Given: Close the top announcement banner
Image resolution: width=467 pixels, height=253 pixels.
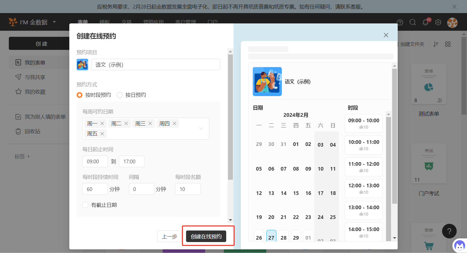Looking at the screenshot, I should click(x=454, y=7).
